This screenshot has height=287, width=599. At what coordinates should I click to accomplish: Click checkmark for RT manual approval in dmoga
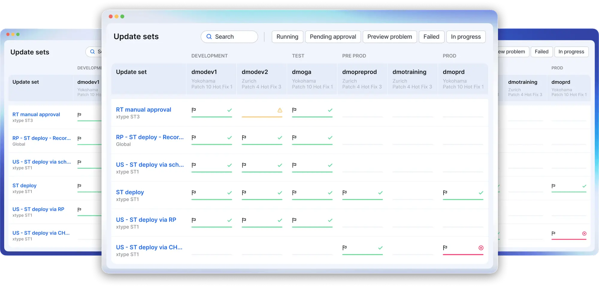tap(330, 110)
